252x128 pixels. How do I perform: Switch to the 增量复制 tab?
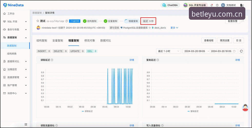coord(74,41)
